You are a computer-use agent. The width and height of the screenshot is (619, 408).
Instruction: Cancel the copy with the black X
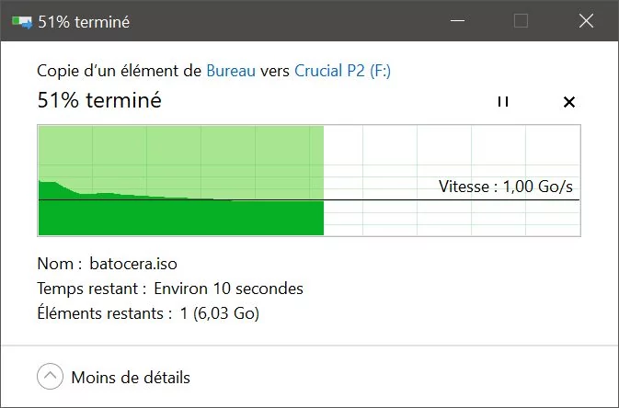(x=568, y=102)
